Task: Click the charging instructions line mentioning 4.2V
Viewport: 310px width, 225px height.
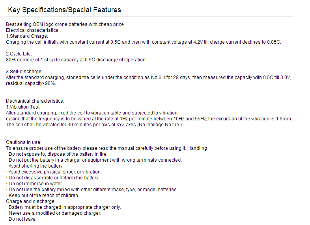Action: pyautogui.click(x=144, y=42)
